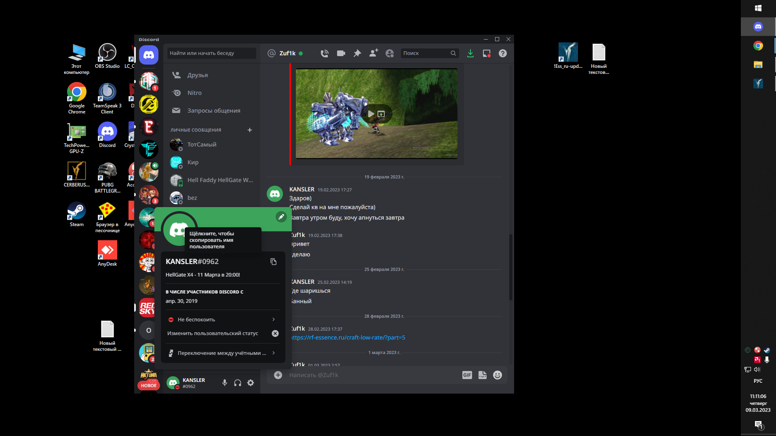Screen dimensions: 776x436
Task: Open !Ess_ru-upd desktop shortcut
Action: coord(568,56)
